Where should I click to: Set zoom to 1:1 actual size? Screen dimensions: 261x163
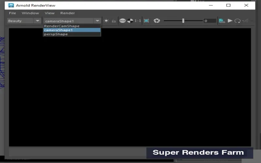click(x=138, y=21)
